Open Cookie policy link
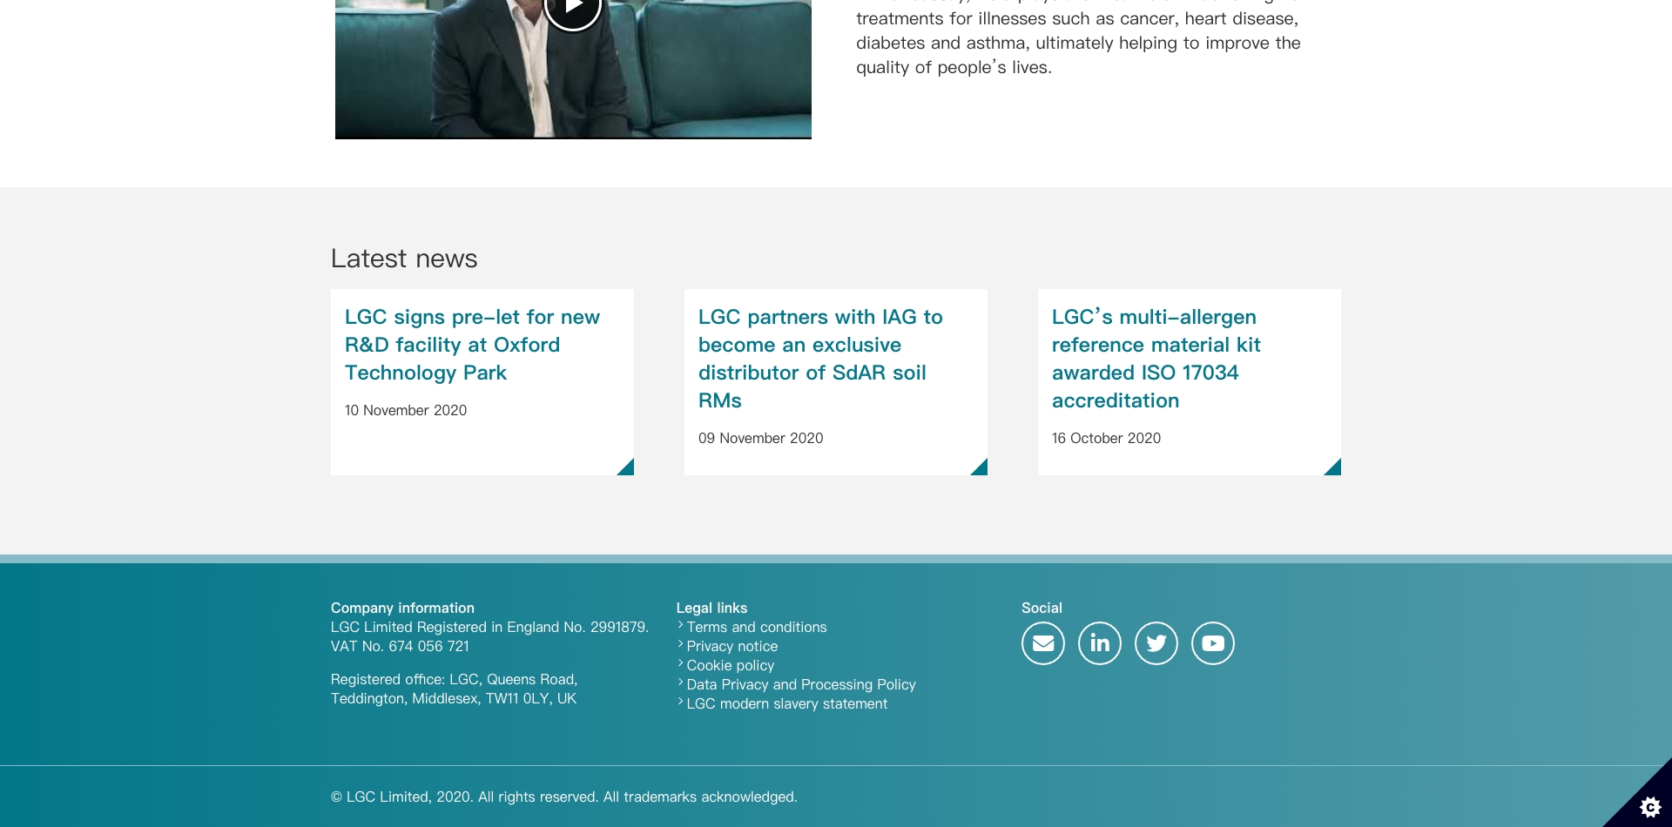This screenshot has height=827, width=1672. pos(730,665)
